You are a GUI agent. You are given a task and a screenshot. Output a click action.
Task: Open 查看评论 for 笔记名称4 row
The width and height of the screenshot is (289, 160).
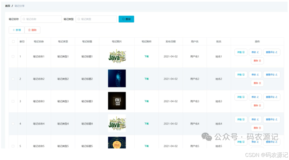point(272,119)
